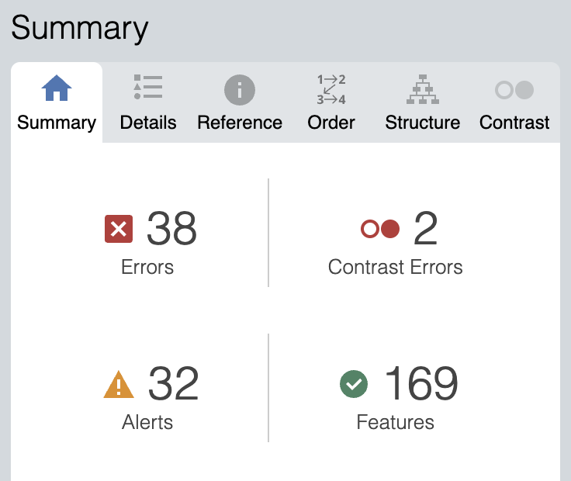
Task: Click the house icon on the Summary tab
Action: click(57, 89)
